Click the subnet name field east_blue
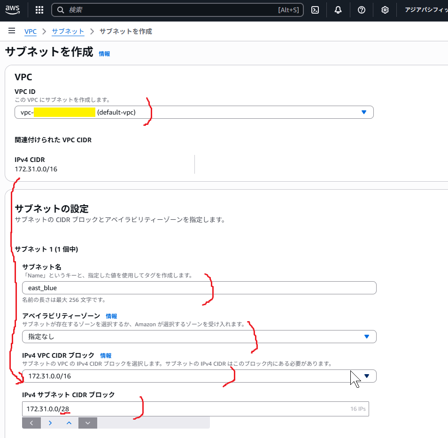 pos(199,288)
